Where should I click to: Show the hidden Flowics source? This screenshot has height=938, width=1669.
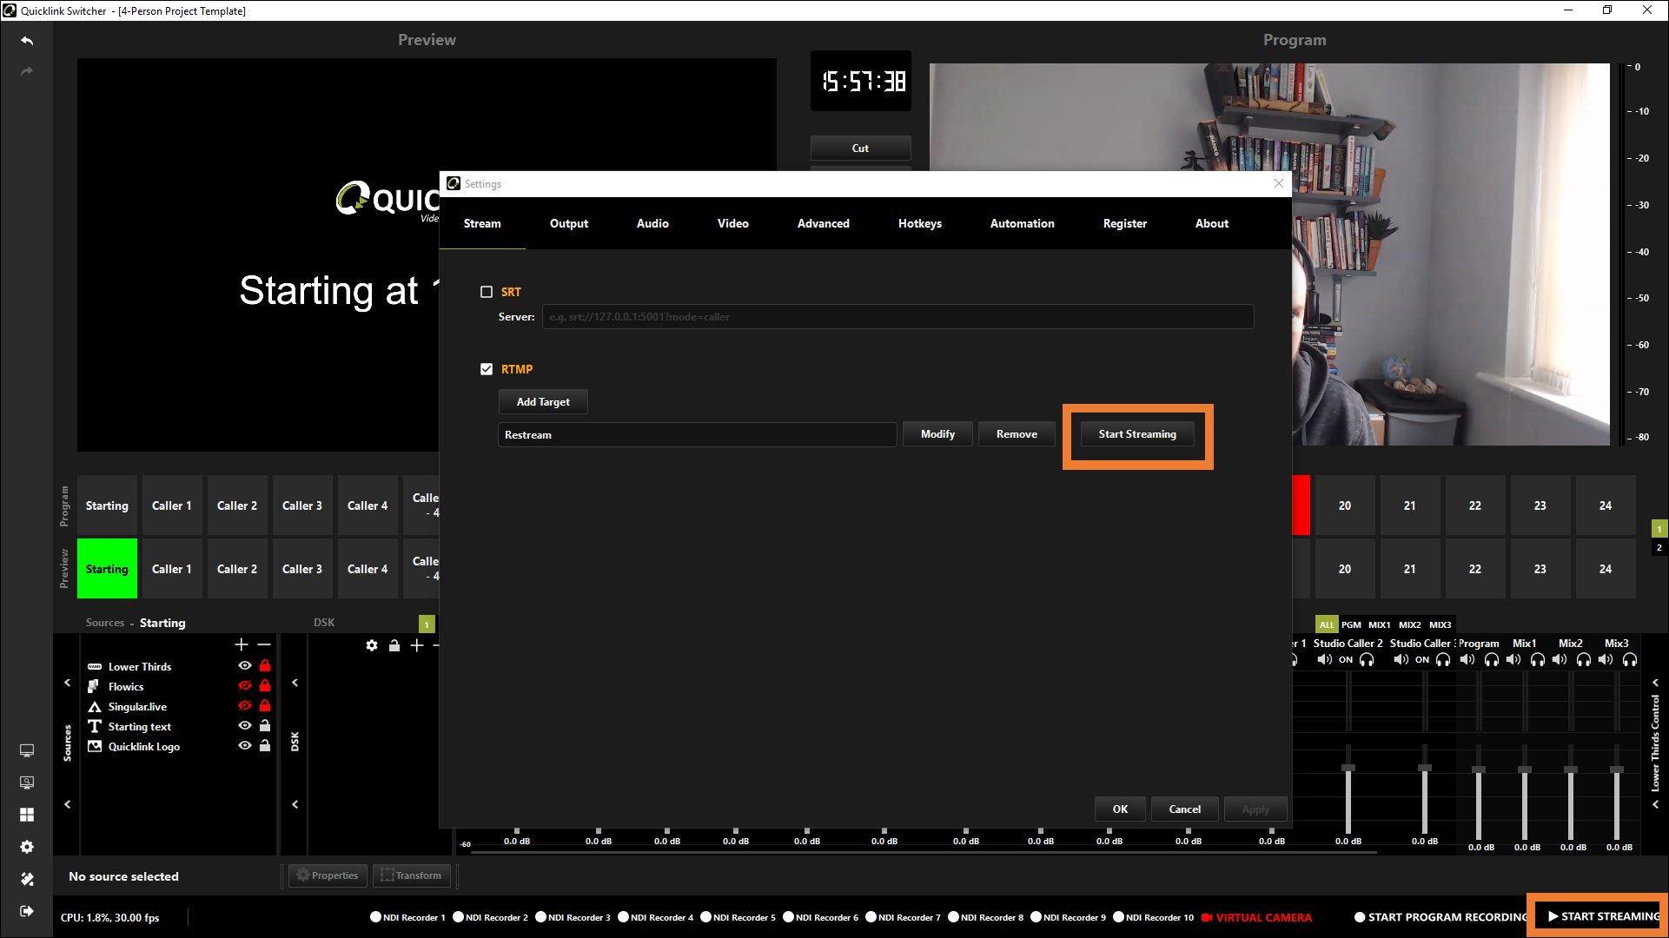[x=245, y=686]
